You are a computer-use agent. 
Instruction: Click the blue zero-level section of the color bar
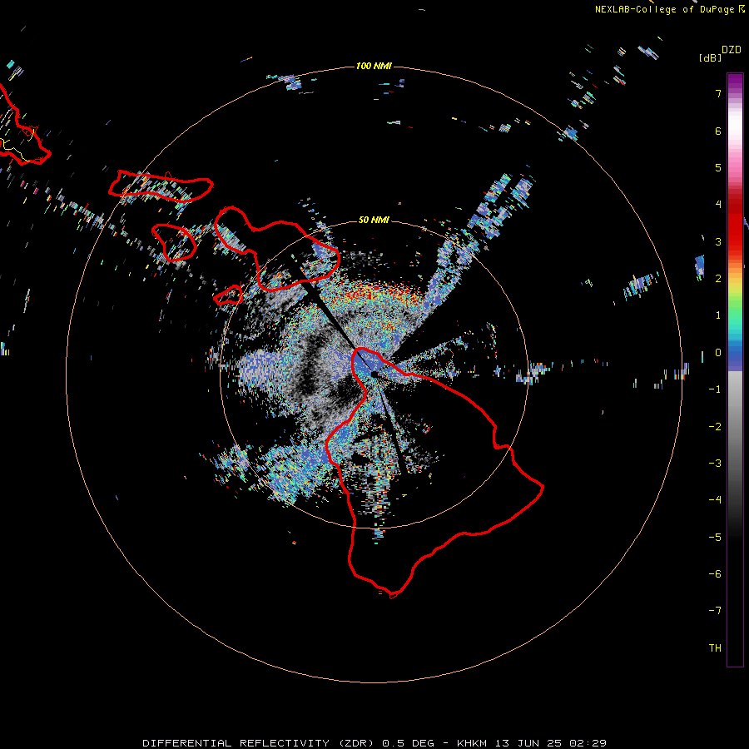click(x=735, y=358)
